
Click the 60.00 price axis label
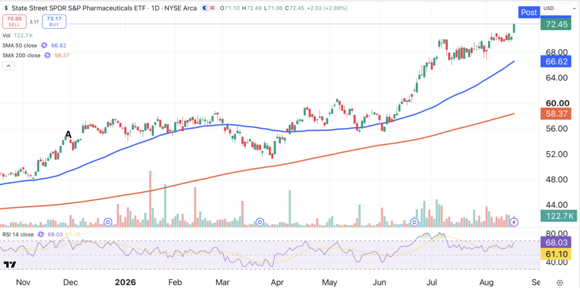(557, 103)
